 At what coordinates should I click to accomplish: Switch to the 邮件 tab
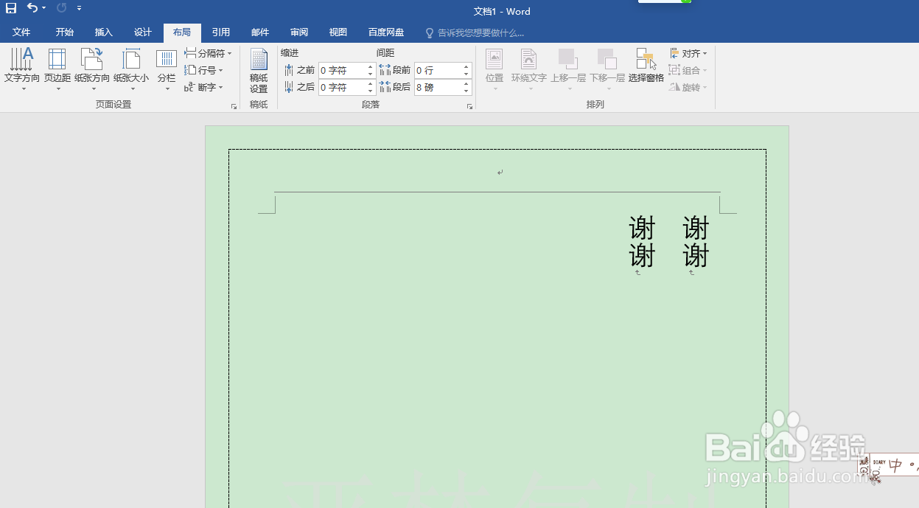(260, 32)
